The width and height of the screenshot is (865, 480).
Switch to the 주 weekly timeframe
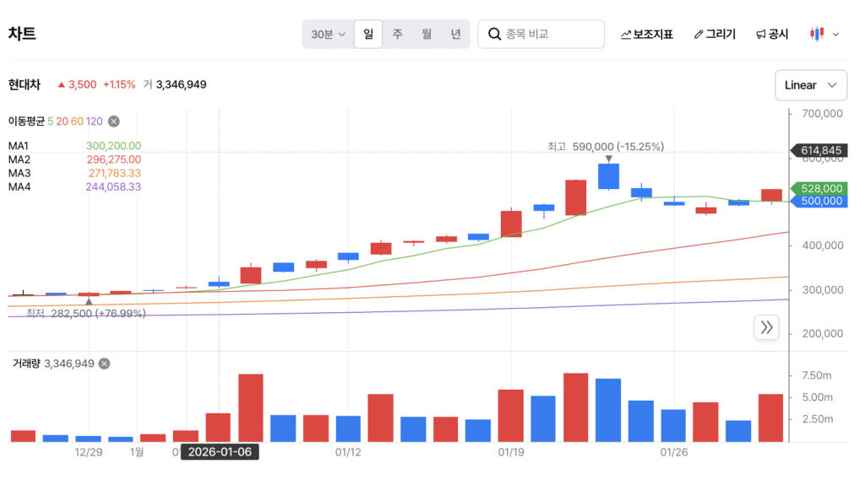click(x=397, y=35)
